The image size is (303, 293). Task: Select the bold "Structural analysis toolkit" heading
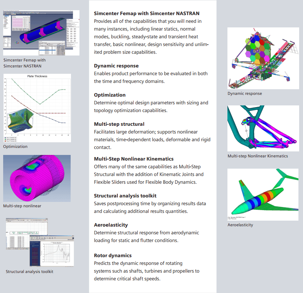point(125,196)
